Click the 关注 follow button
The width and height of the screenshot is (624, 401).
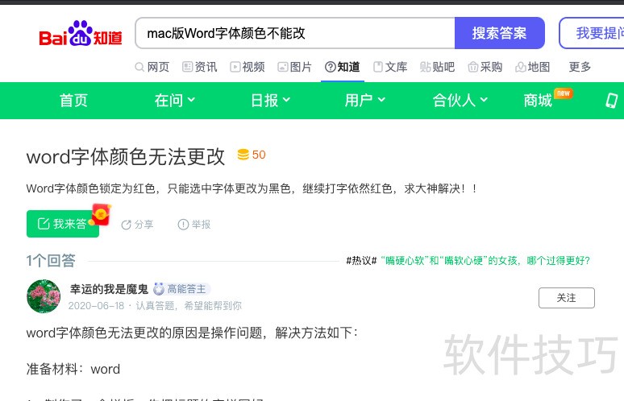tap(567, 298)
